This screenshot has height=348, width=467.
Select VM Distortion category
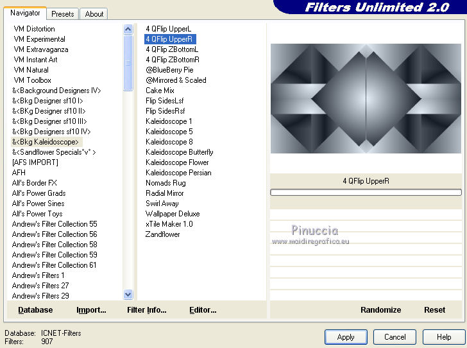point(34,29)
